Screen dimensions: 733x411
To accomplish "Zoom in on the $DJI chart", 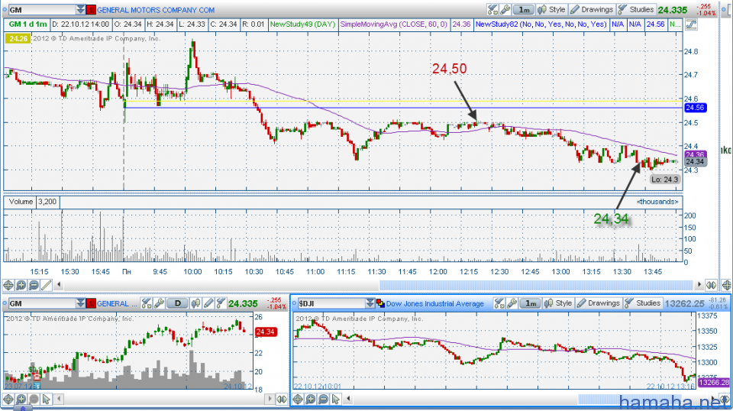I will point(311,400).
